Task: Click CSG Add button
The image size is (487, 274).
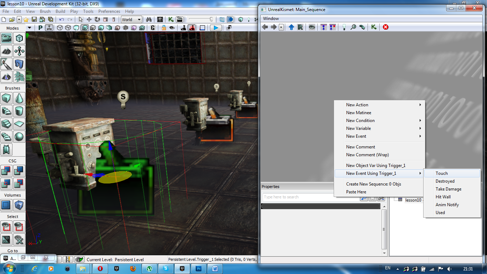Action: (6, 171)
